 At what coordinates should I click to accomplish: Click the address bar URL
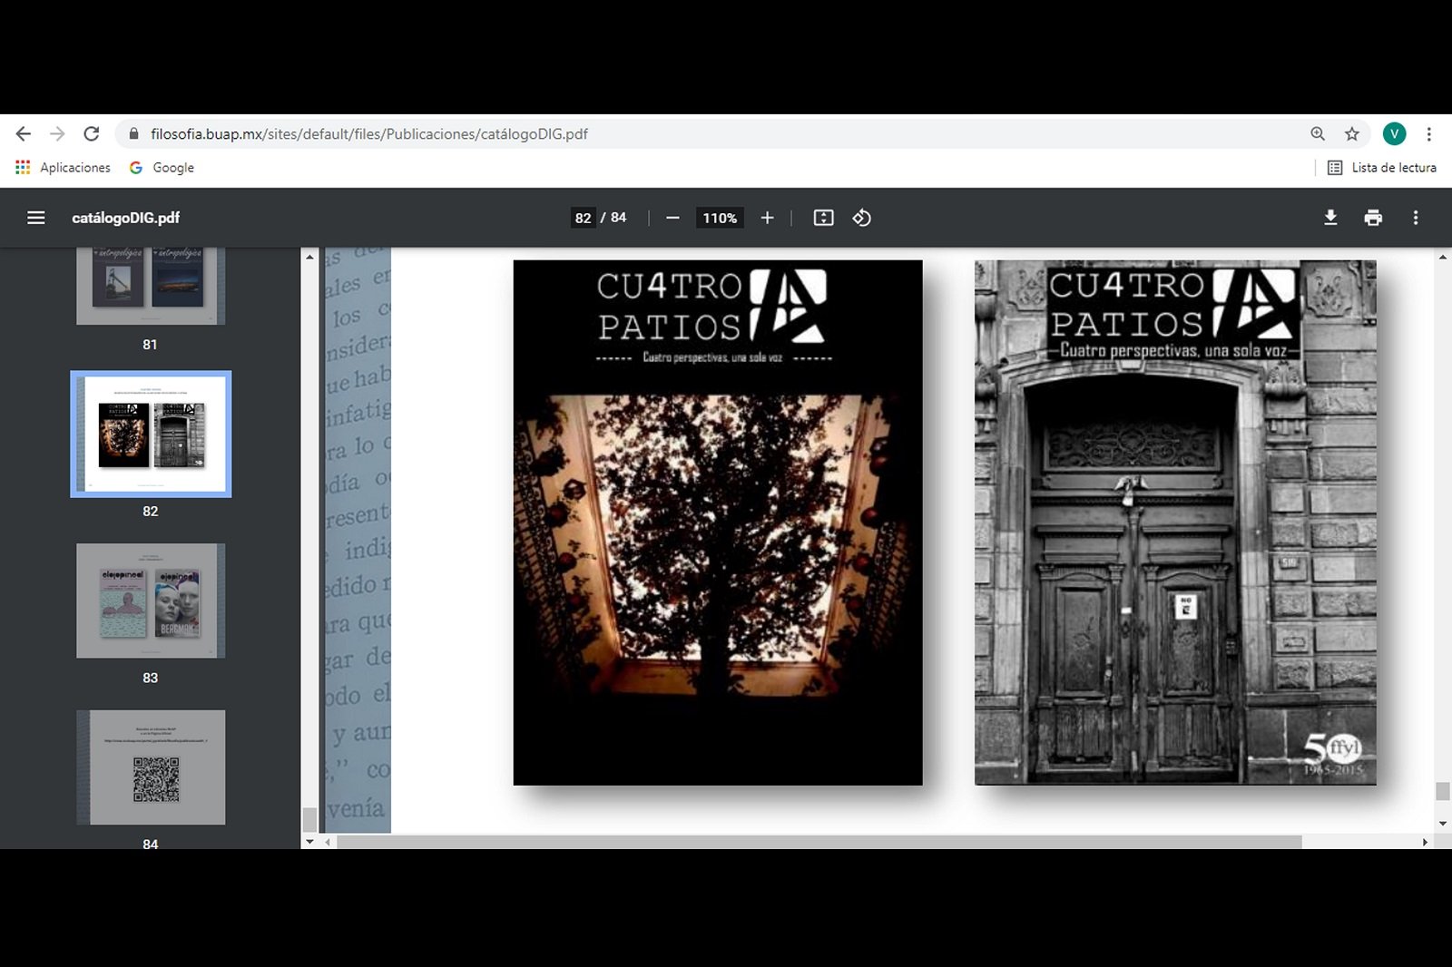click(369, 134)
